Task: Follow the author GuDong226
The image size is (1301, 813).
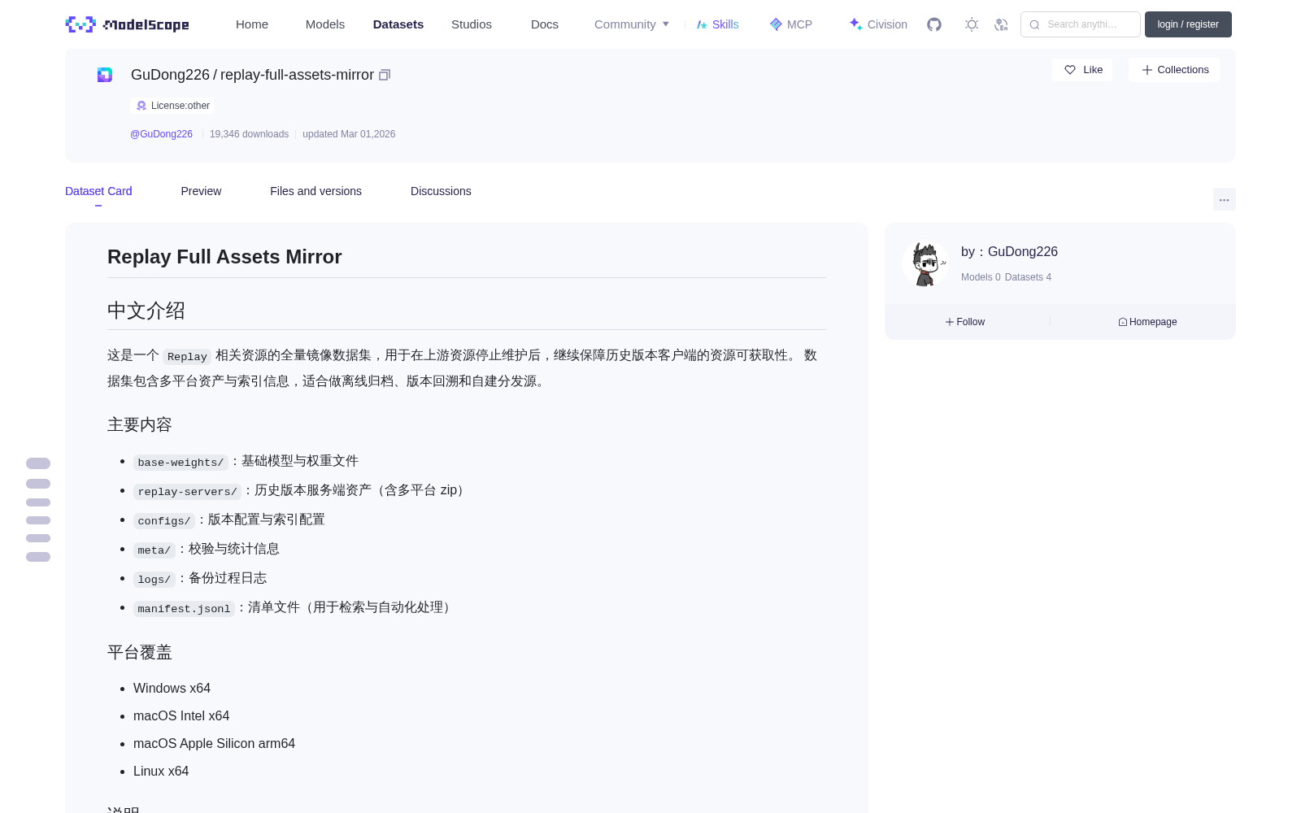Action: pyautogui.click(x=965, y=322)
